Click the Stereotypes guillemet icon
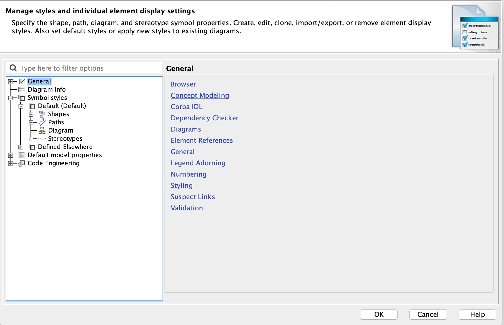 [x=42, y=139]
